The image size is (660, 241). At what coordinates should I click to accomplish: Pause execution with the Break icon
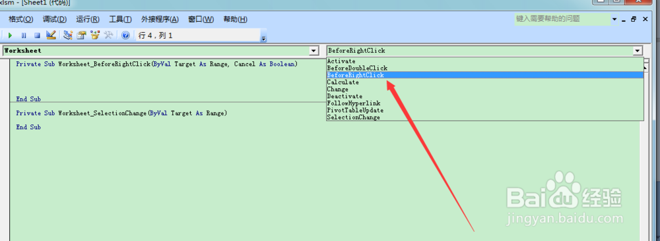pyautogui.click(x=24, y=36)
